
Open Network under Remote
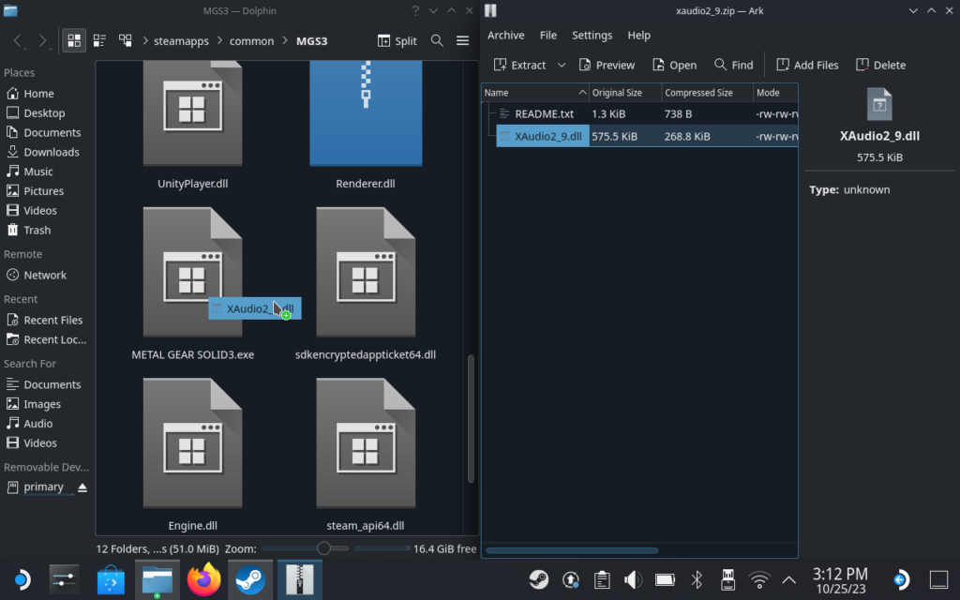coord(47,275)
